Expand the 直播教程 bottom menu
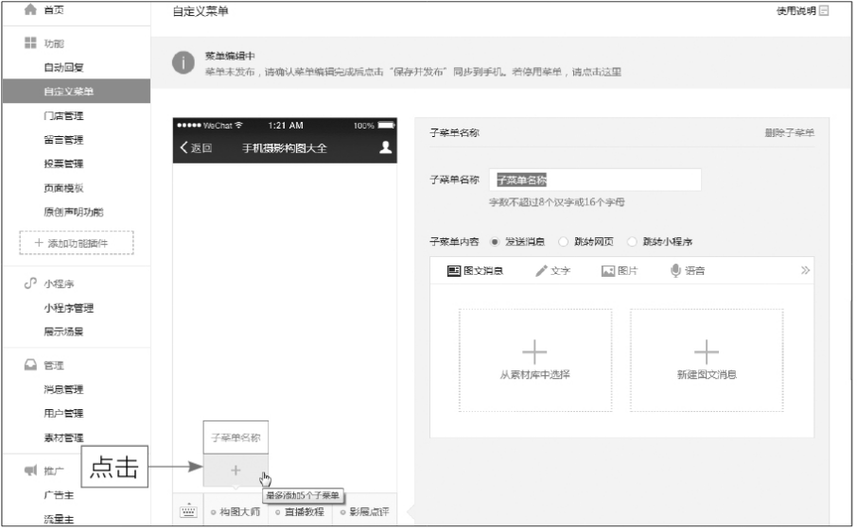This screenshot has height=532, width=857. click(299, 511)
